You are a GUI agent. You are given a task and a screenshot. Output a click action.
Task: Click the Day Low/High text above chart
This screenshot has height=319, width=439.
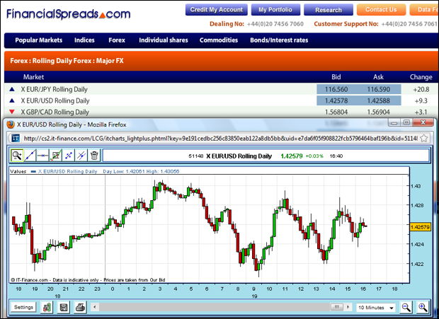tap(141, 171)
